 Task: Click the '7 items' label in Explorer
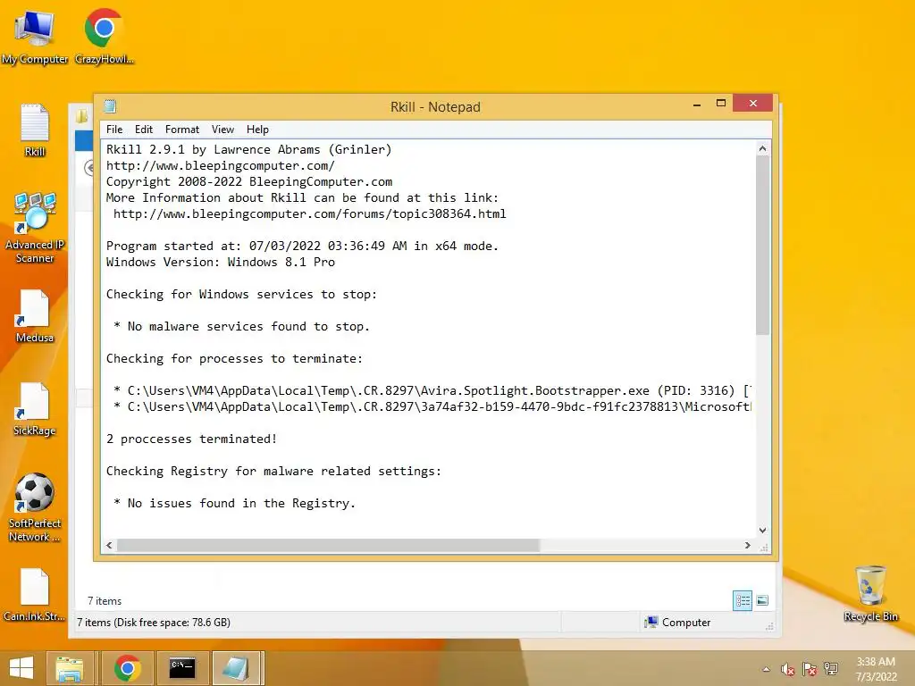tap(105, 601)
